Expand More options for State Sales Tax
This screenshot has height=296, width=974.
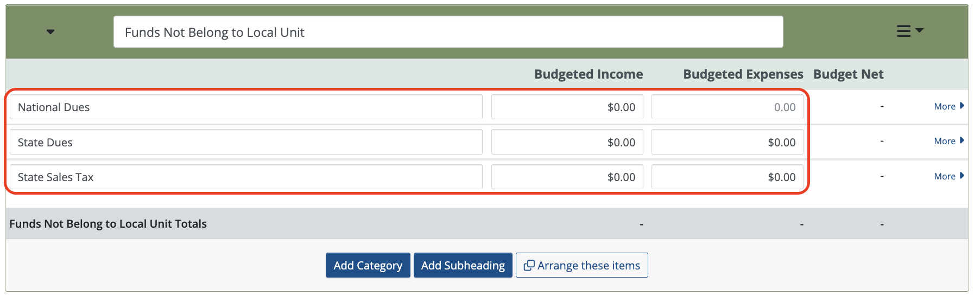(x=949, y=176)
